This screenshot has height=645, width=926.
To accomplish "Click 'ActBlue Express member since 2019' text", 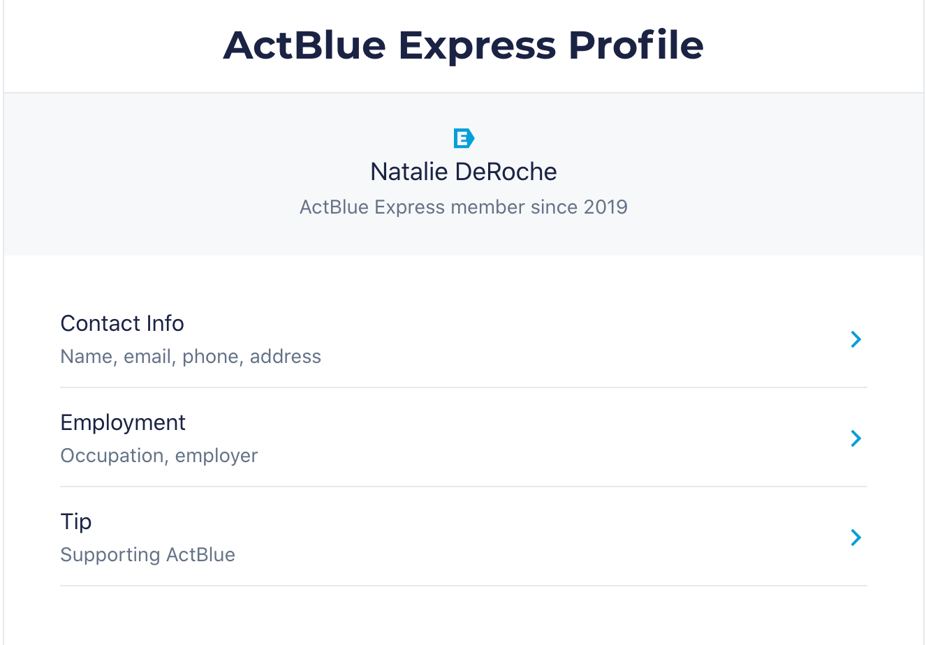I will click(x=464, y=207).
